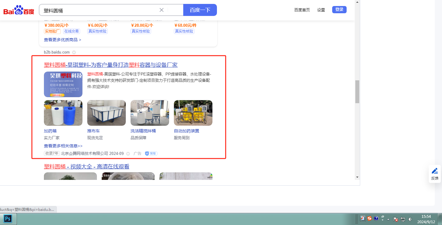Open the 设置 menu
Screen dimensions: 442x225
tap(321, 10)
